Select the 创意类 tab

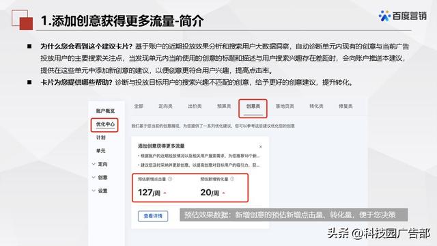click(253, 106)
